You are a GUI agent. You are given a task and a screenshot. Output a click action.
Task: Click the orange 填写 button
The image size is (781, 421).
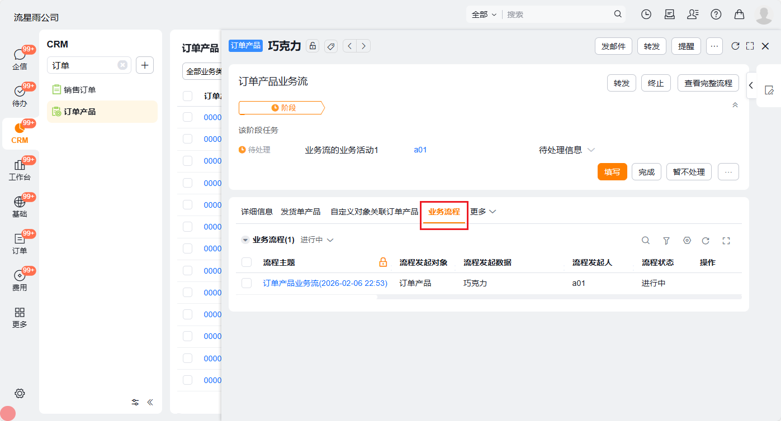(x=612, y=172)
